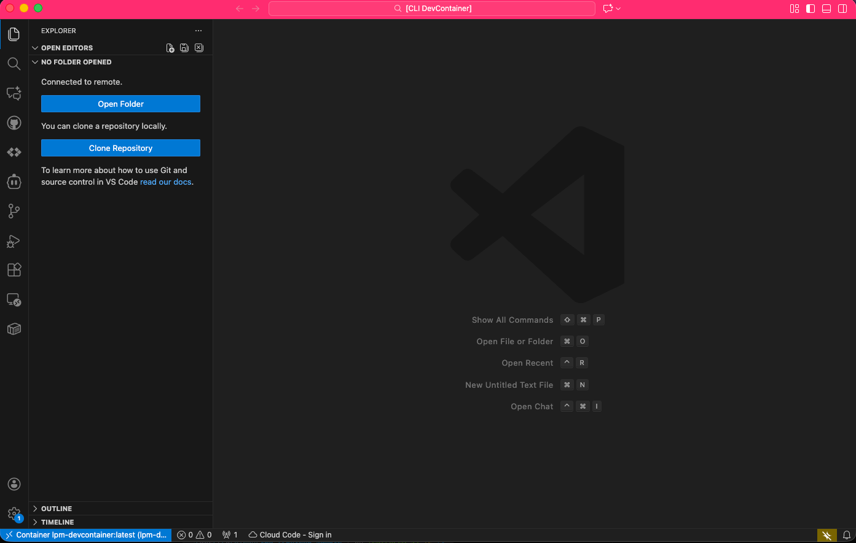The image size is (856, 543).
Task: Click the Go Back arrow in title bar
Action: (240, 9)
